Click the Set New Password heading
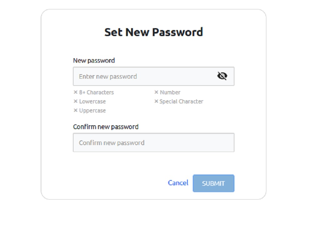This screenshot has height=235, width=313. pyautogui.click(x=154, y=32)
